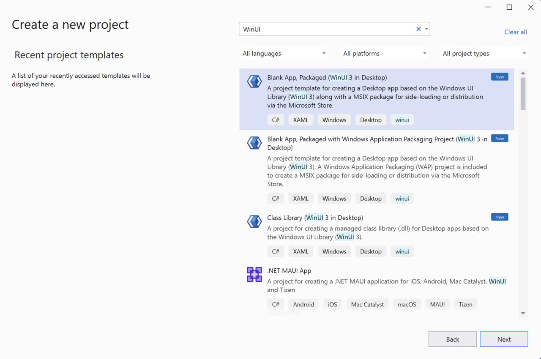Image resolution: width=541 pixels, height=359 pixels.
Task: Open the All project types filter dropdown
Action: pyautogui.click(x=484, y=54)
